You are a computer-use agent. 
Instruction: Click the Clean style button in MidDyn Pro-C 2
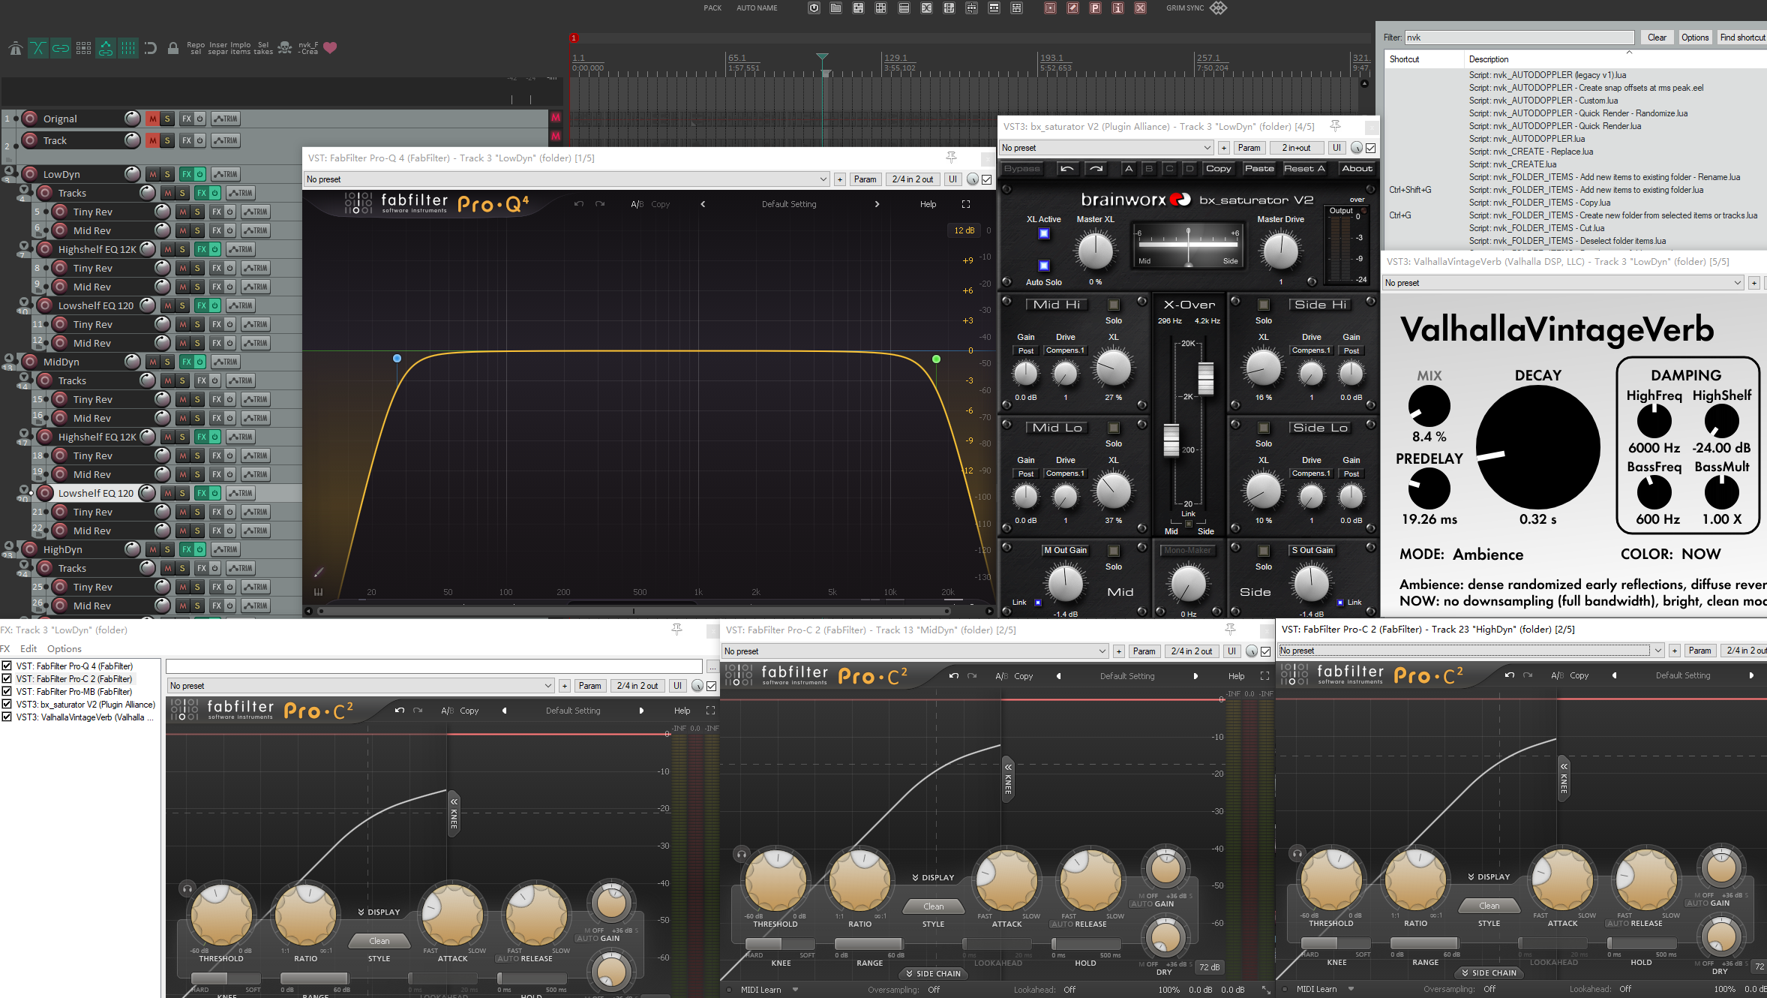933,906
